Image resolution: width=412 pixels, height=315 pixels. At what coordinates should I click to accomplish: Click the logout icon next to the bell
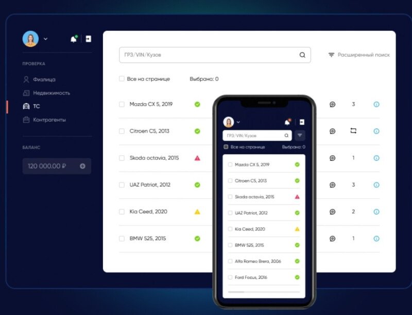(x=88, y=39)
